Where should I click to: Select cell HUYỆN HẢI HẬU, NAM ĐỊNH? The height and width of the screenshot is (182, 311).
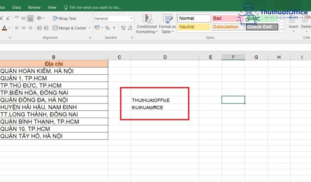(54, 107)
